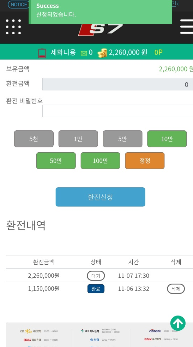The width and height of the screenshot is (193, 347).
Task: Add 5만 to the withdrawal amount
Action: pos(122,139)
